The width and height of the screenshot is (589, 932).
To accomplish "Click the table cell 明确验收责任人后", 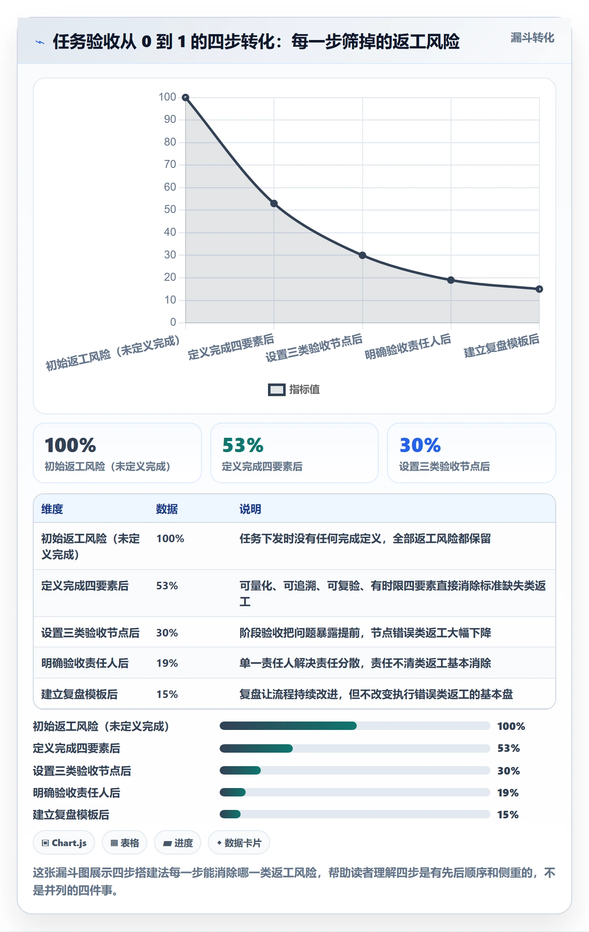I will click(x=85, y=663).
